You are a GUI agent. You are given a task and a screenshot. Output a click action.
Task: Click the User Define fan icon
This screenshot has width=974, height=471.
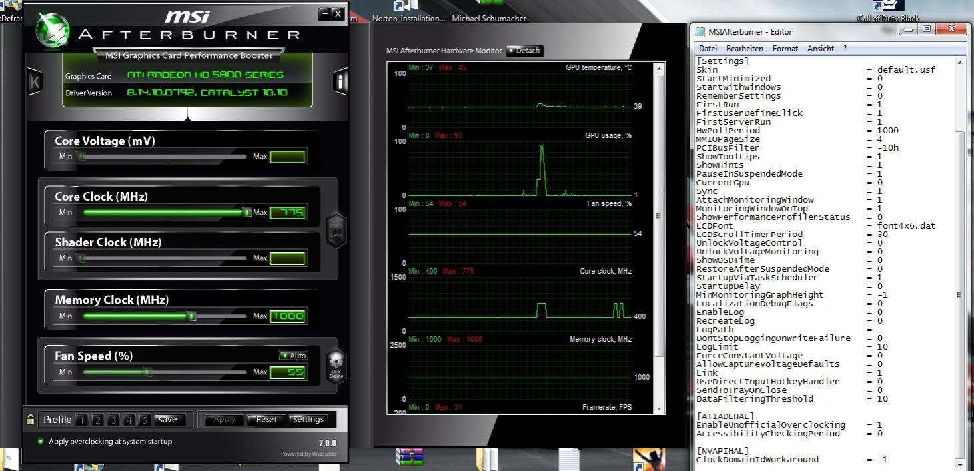pyautogui.click(x=336, y=365)
